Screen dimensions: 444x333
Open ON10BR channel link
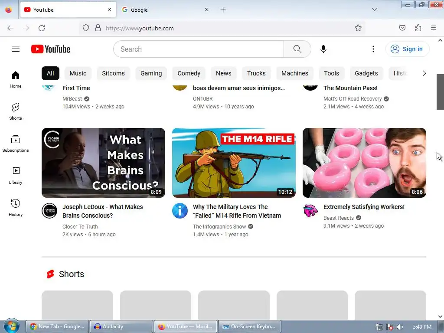coord(203,99)
